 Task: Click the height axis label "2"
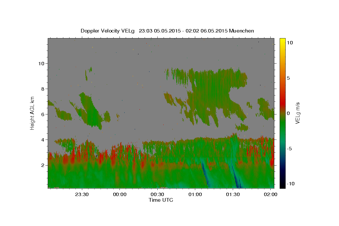[42, 165]
